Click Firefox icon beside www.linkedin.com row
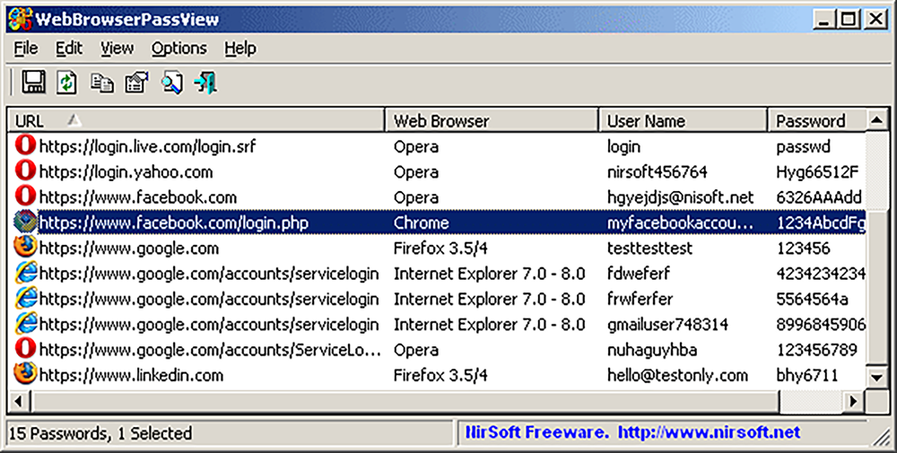Screen dimensions: 897x453 (25, 373)
